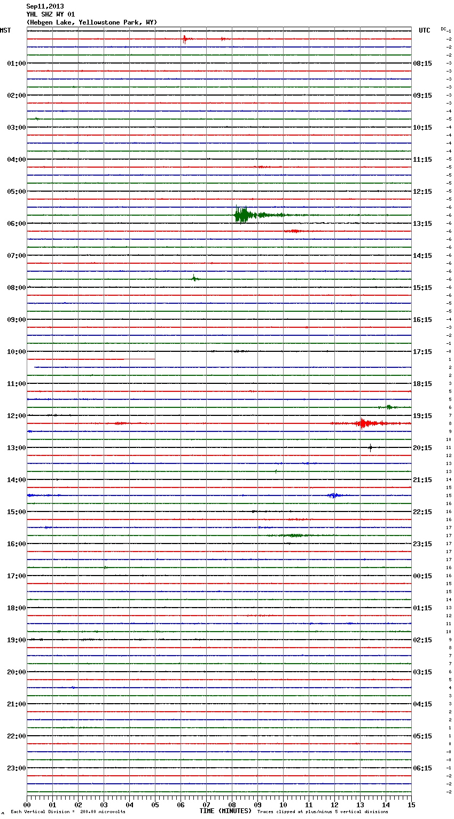Select the 04:00 MST time label
The image size is (454, 819).
[16, 160]
